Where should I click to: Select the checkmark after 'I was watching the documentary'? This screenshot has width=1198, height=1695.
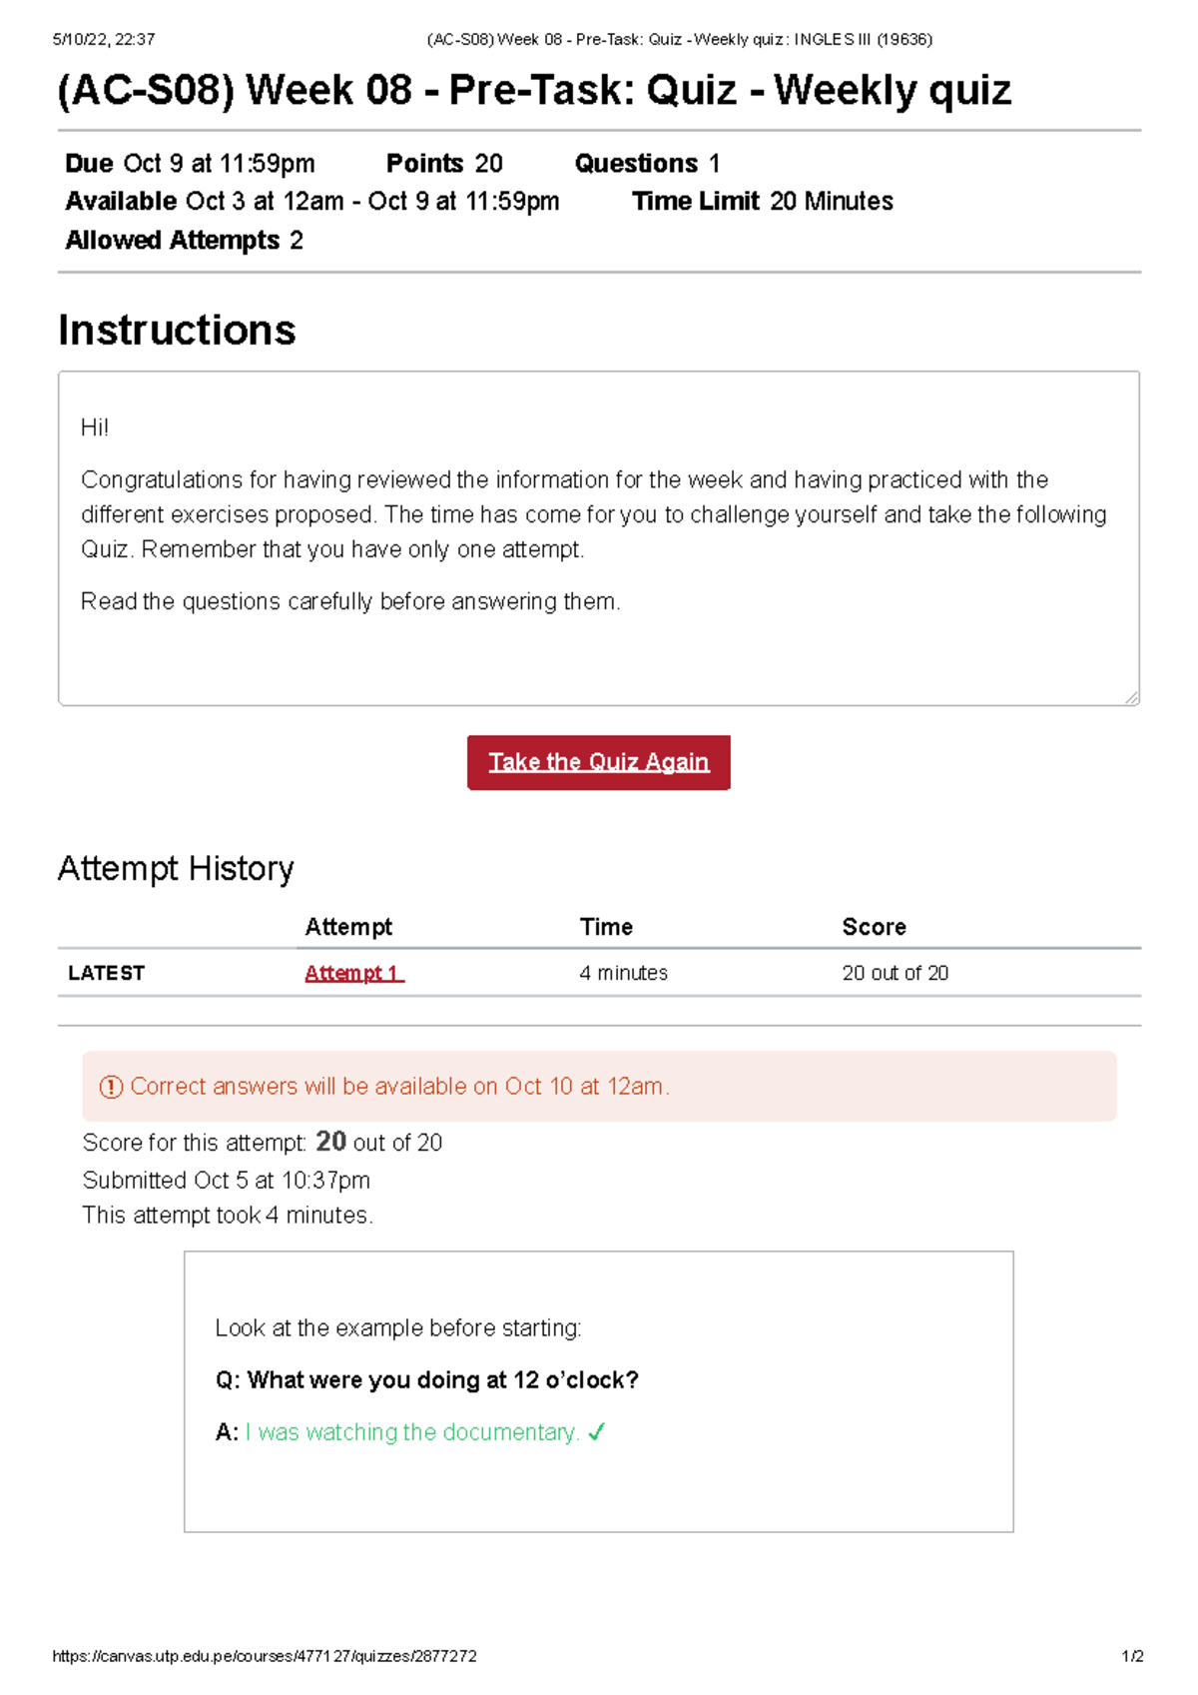(x=596, y=1432)
